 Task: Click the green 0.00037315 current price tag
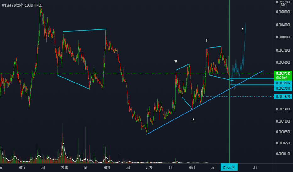tap(283, 73)
